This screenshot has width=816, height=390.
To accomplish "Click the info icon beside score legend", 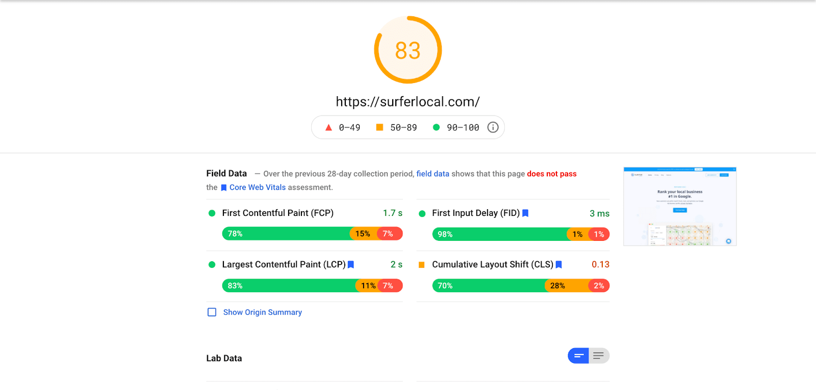I will coord(493,127).
